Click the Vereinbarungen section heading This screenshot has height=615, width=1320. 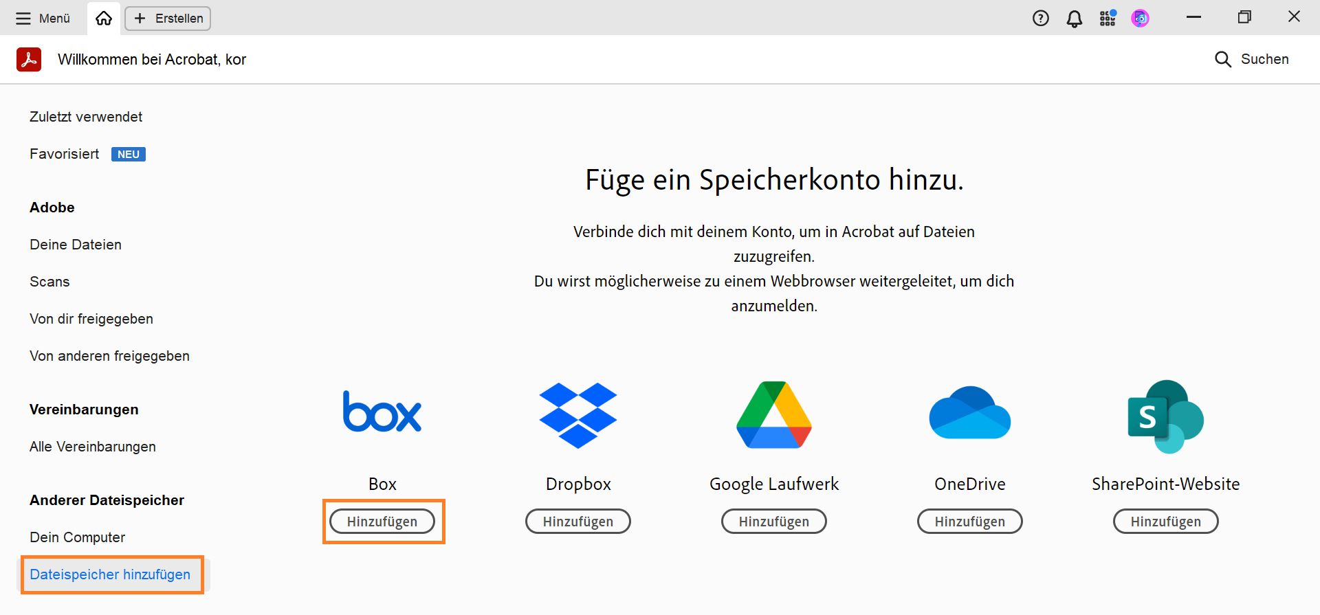pyautogui.click(x=84, y=410)
